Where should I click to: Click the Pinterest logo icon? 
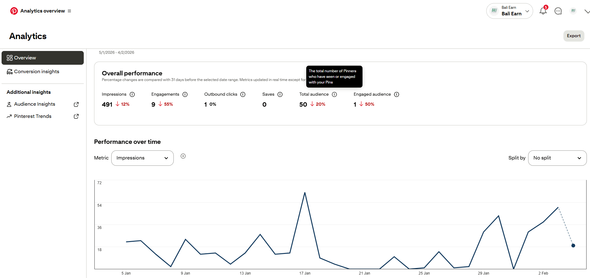coord(14,11)
